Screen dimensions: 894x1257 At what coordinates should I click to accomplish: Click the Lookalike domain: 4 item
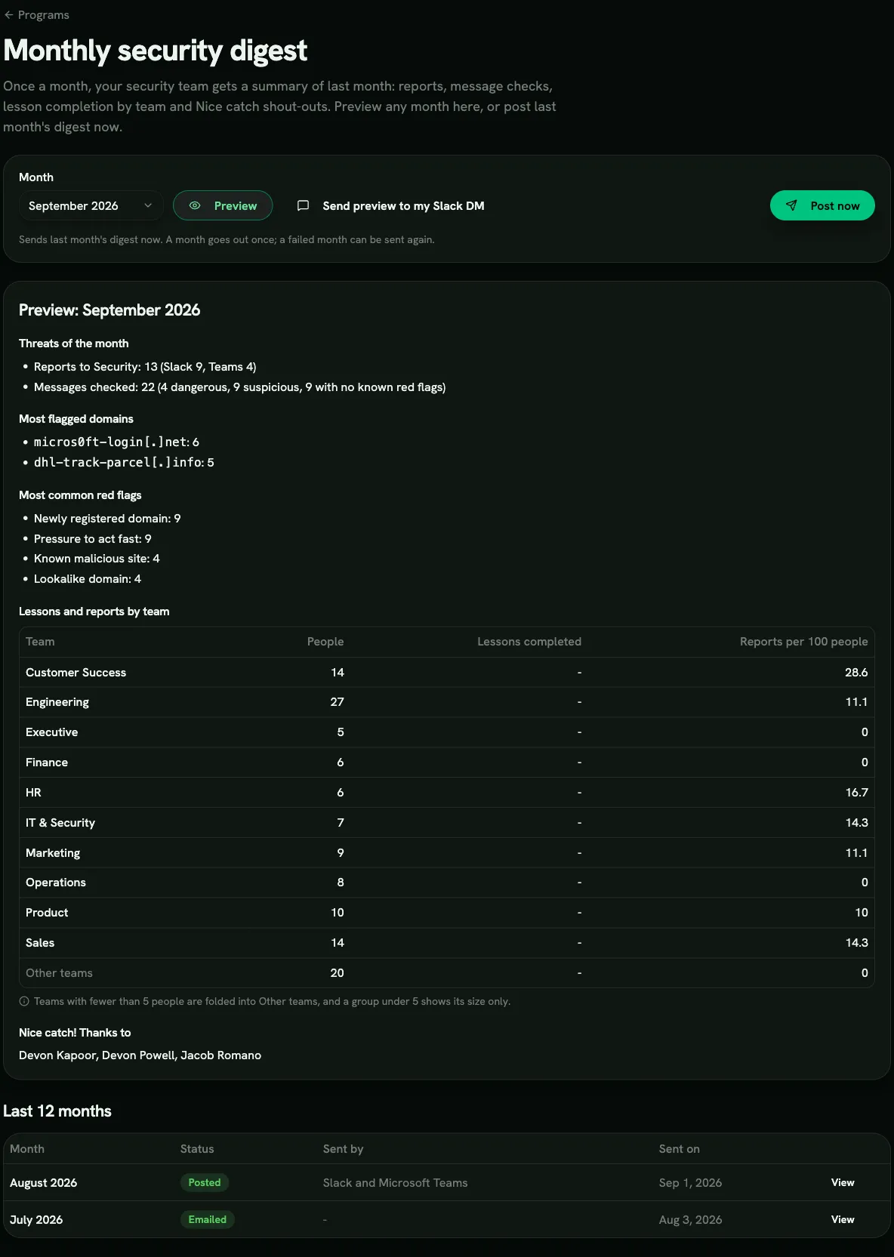click(88, 579)
